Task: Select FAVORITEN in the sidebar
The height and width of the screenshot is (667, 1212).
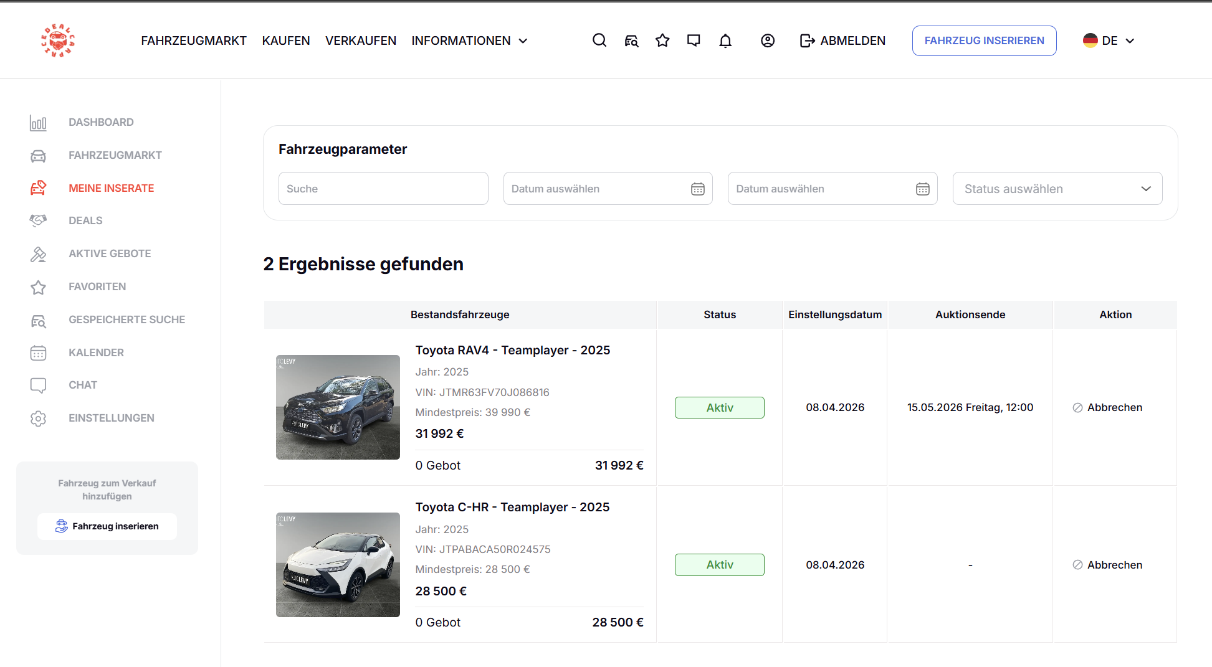Action: 97,286
